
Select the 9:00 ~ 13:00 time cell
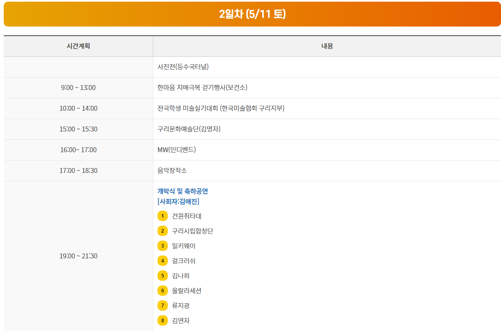78,88
